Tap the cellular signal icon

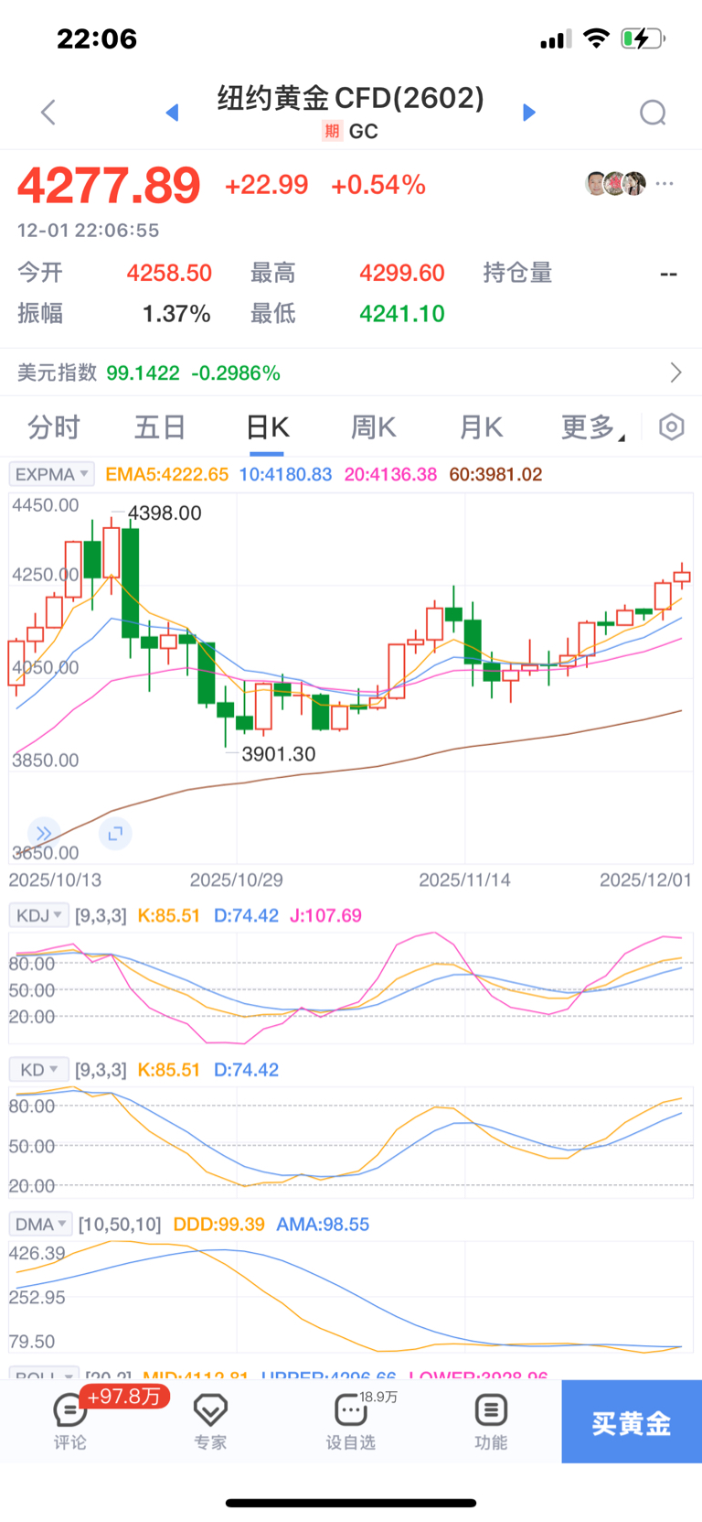[556, 38]
